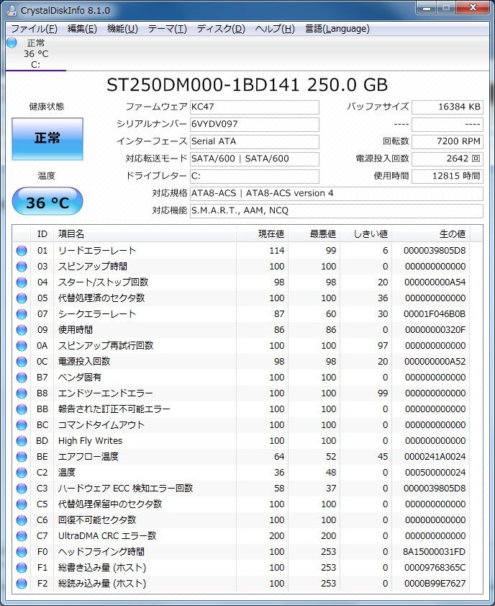Click the status orb for ID 09 使用時間
The height and width of the screenshot is (606, 495).
click(22, 330)
